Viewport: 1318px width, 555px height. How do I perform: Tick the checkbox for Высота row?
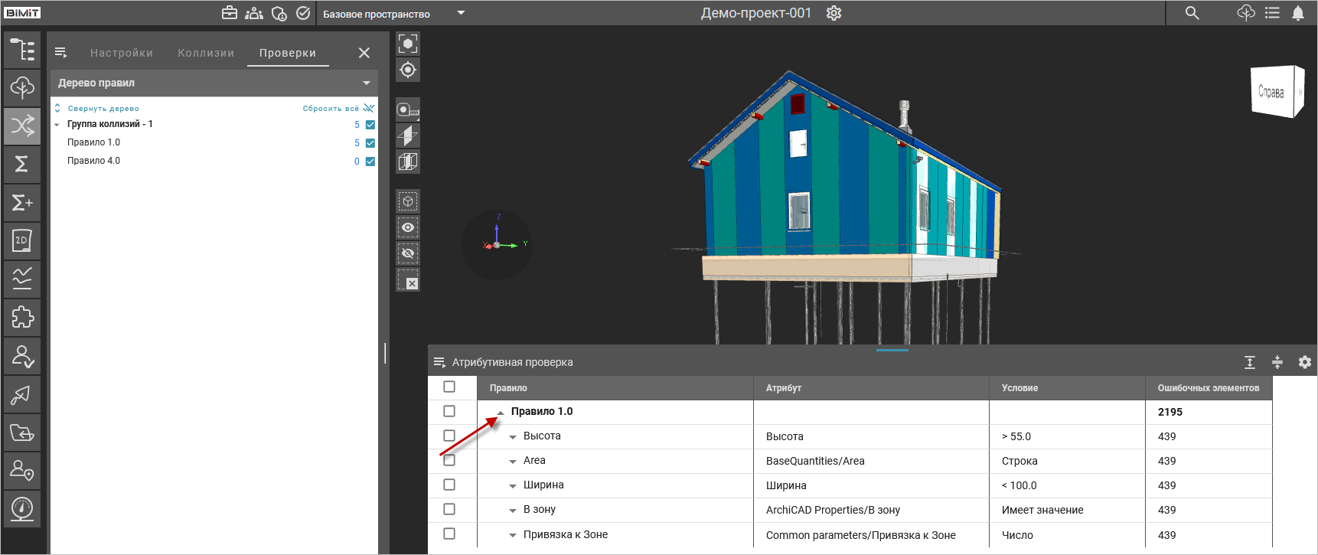449,436
